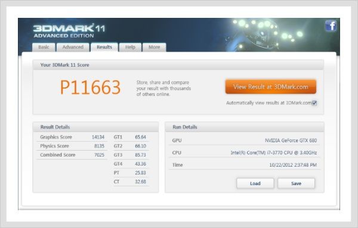Click the GT2 result 68.10

tap(140, 146)
